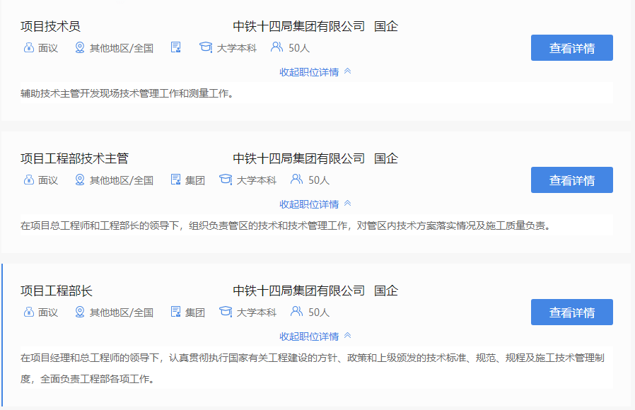The width and height of the screenshot is (635, 410).
Task: Click 集团 department icon in 项目工程部技术主管 listing
Action: click(176, 180)
